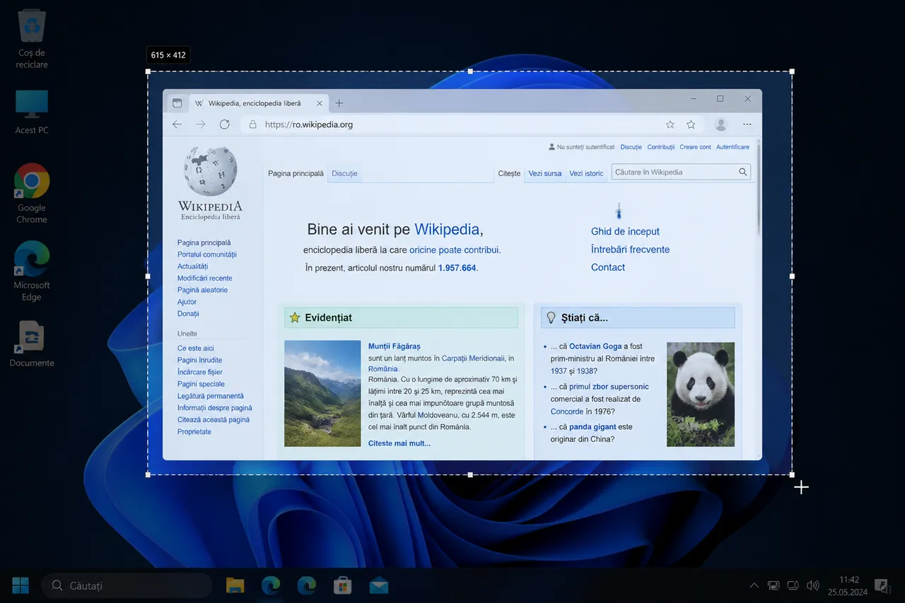Click the Donații sidebar link

[188, 313]
